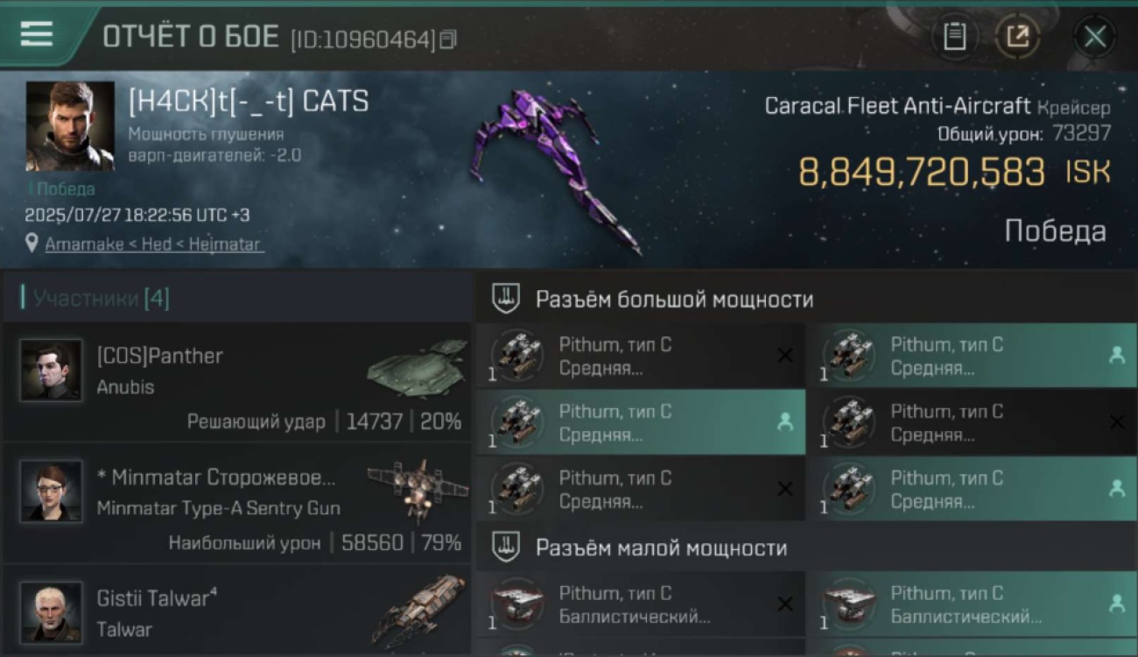Viewport: 1138px width, 657px height.
Task: Open the hamburger menu icon
Action: pyautogui.click(x=36, y=33)
